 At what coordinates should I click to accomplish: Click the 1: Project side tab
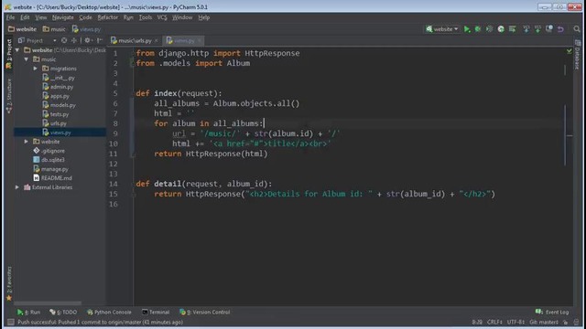9,54
